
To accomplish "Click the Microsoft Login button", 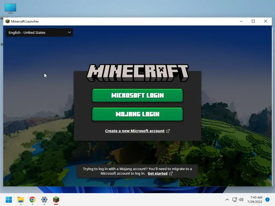I will point(137,95).
